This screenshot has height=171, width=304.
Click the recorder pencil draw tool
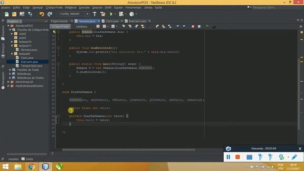point(294,157)
